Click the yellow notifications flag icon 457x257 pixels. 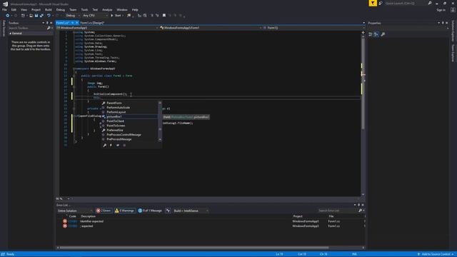[x=373, y=3]
